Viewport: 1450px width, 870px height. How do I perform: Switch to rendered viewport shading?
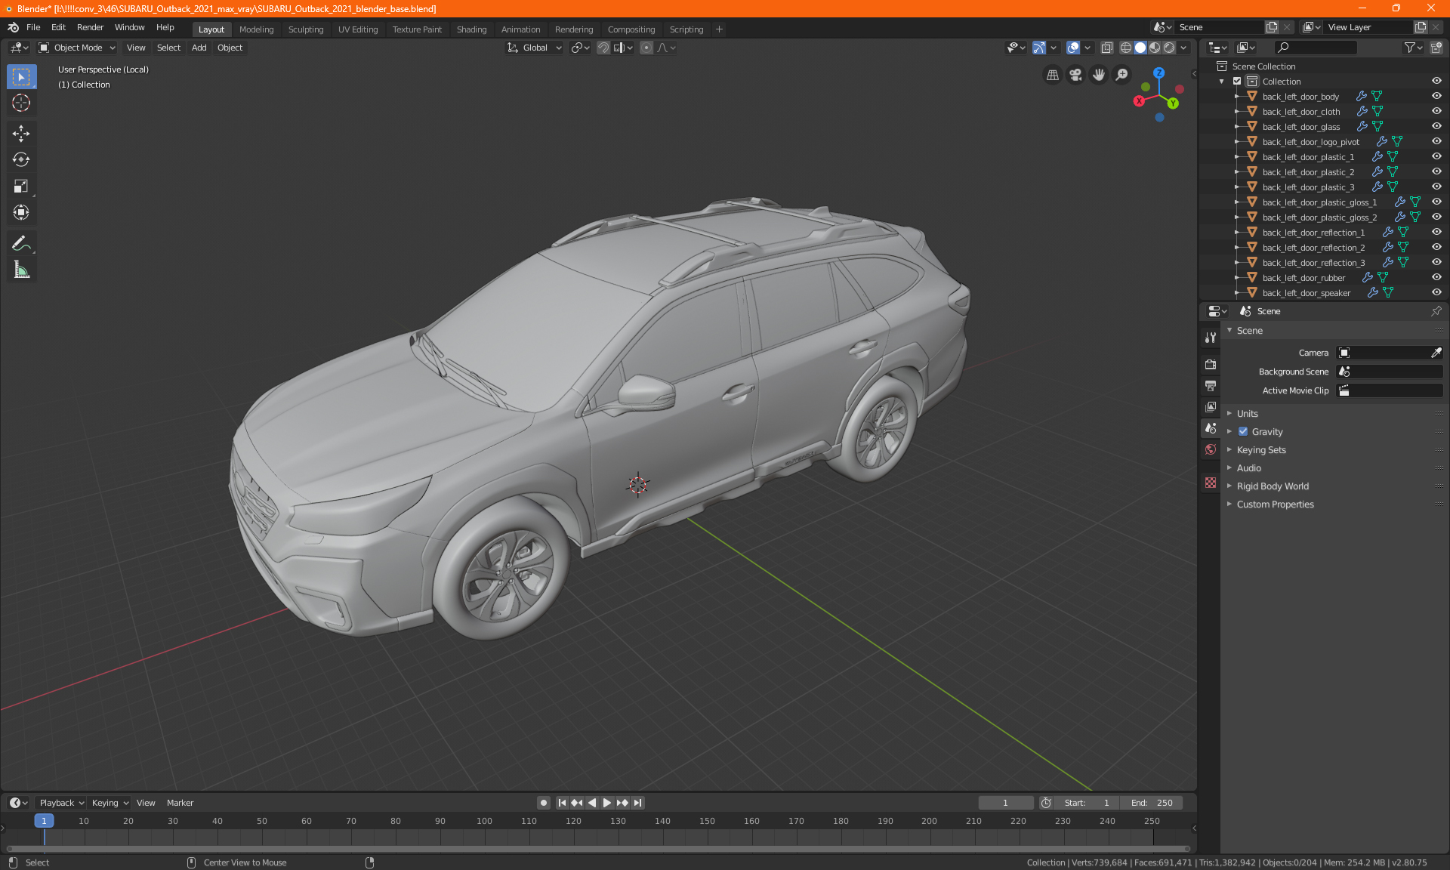point(1169,48)
